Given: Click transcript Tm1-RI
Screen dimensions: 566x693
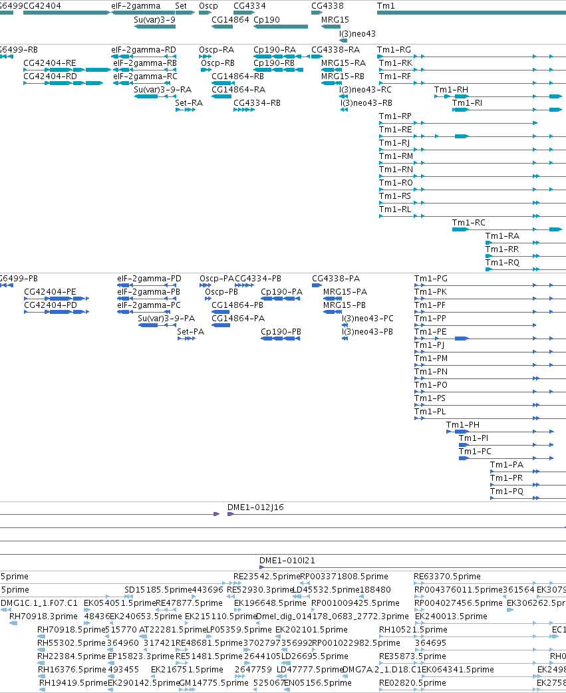Looking at the screenshot, I should 507,110.
